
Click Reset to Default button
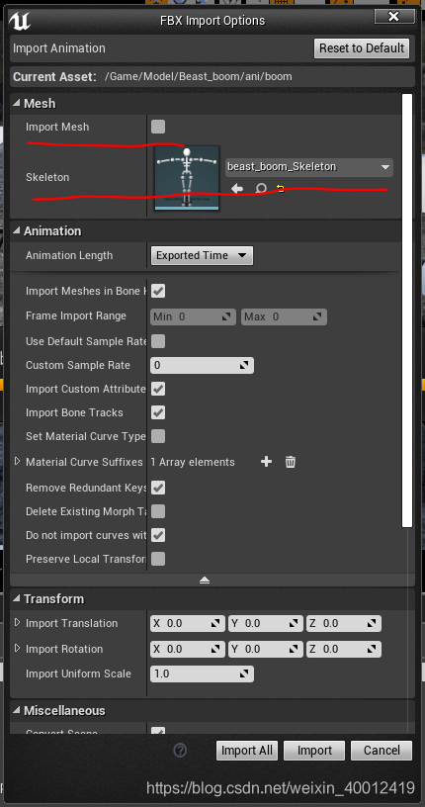362,48
